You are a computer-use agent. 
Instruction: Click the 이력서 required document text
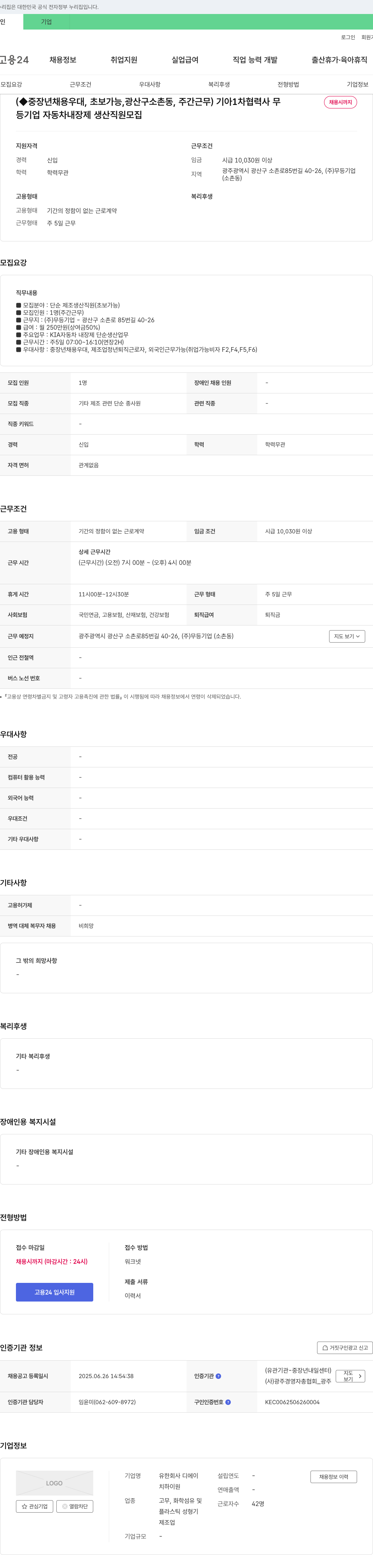(133, 1296)
